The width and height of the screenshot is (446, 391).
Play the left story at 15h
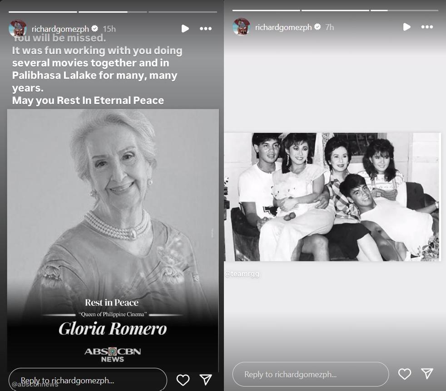click(185, 29)
